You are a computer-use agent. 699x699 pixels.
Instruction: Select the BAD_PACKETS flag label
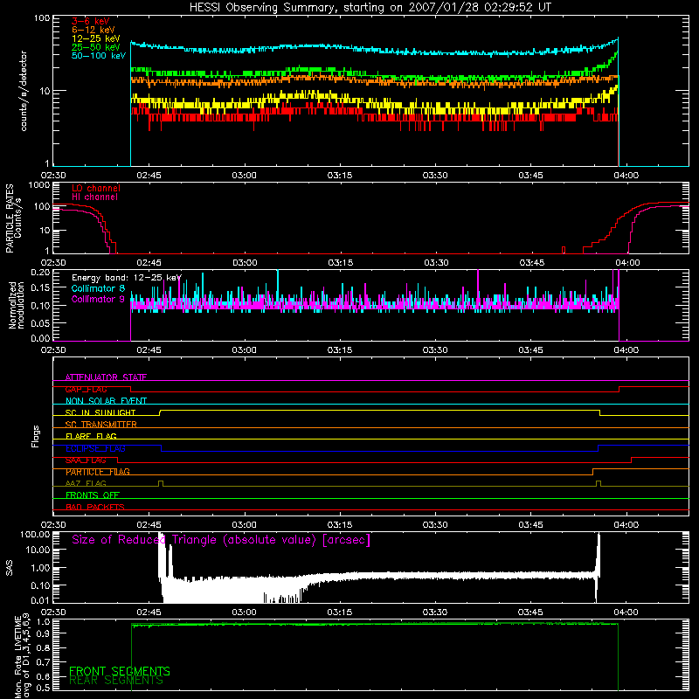coord(95,507)
